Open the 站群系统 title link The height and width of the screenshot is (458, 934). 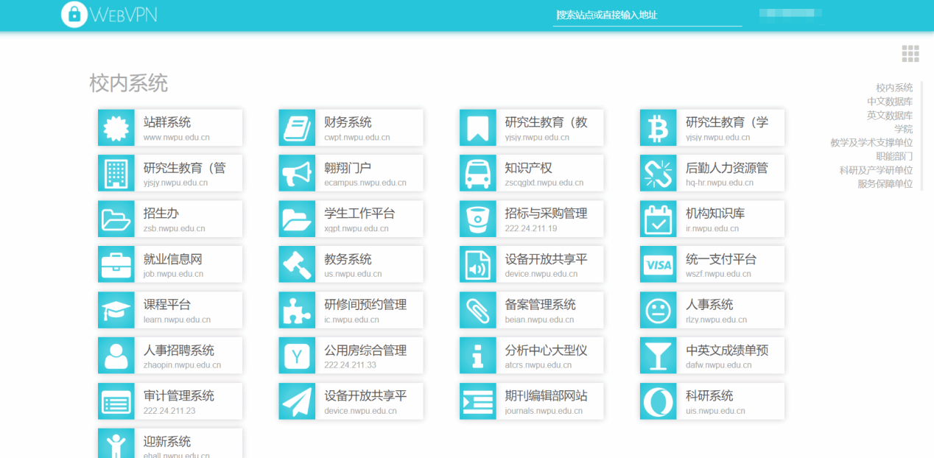[167, 122]
